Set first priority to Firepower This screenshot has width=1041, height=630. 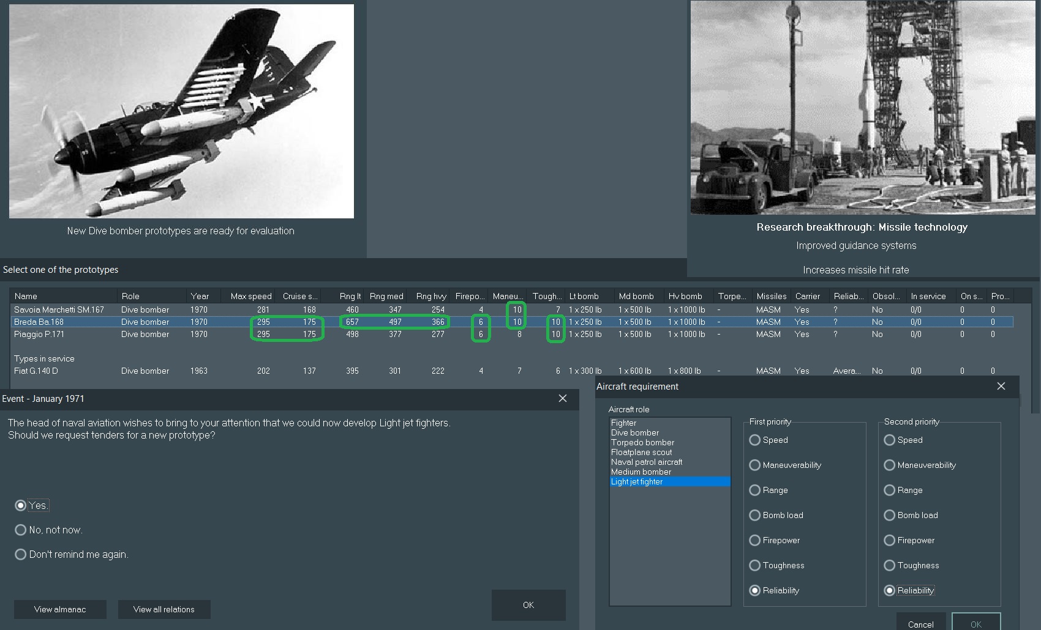tap(755, 540)
